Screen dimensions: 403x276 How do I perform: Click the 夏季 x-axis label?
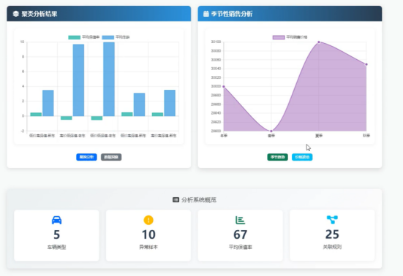click(x=319, y=136)
